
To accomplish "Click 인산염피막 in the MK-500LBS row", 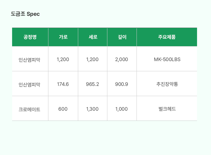I will click(x=29, y=59).
